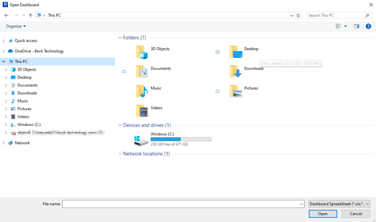Select the 3D Objects folder icon

(x=141, y=52)
